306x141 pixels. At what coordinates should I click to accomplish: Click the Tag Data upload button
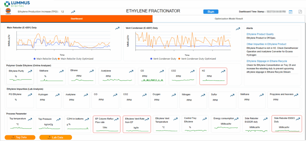tap(20, 137)
